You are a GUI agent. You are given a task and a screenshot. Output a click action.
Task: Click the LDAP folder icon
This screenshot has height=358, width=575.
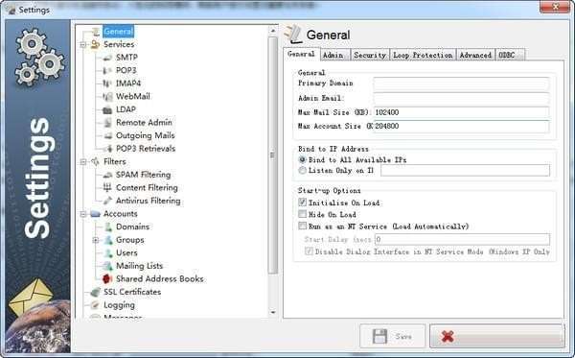click(x=107, y=109)
